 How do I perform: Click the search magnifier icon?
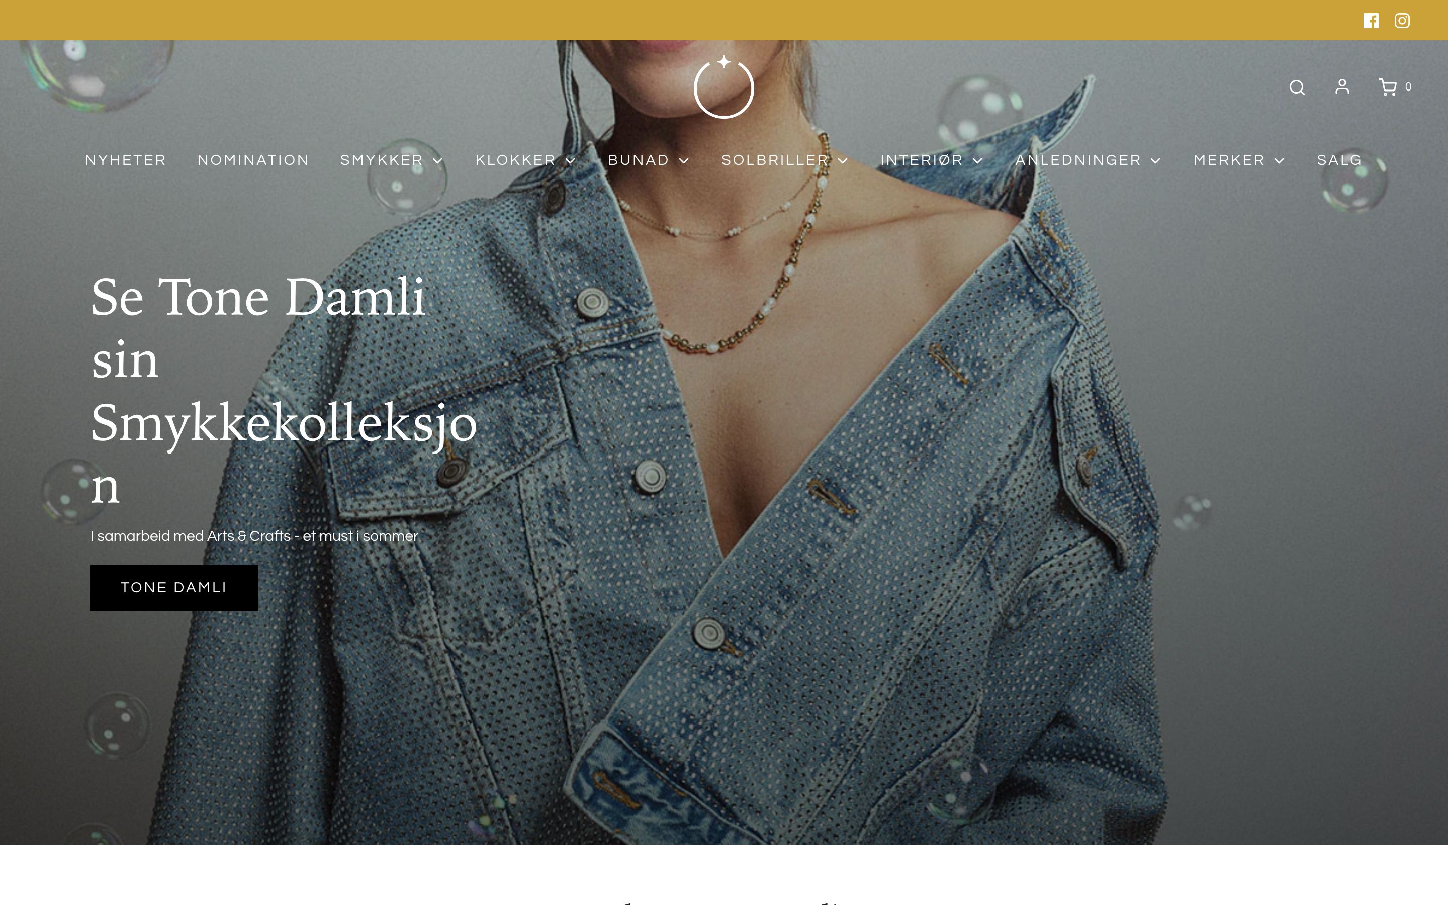1297,87
